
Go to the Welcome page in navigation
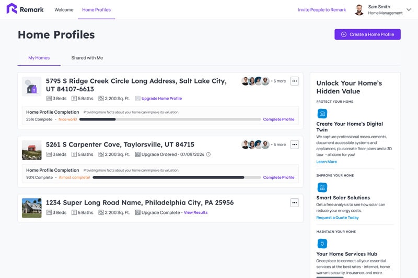[64, 9]
